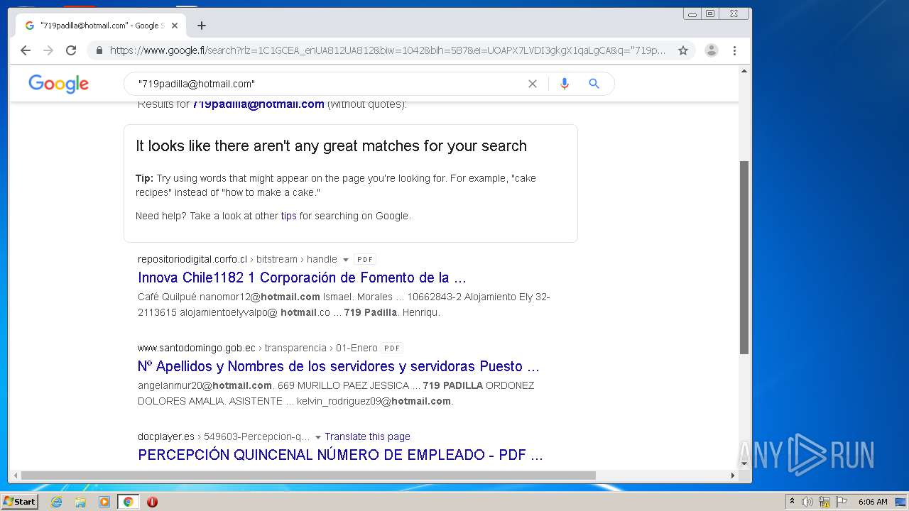This screenshot has height=511, width=909.
Task: Click the vertical scrollbar thumb
Action: pyautogui.click(x=744, y=258)
